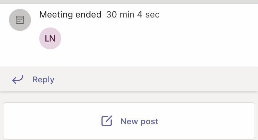Start a reply to the ended meeting thread
Image resolution: width=258 pixels, height=140 pixels.
click(x=43, y=80)
